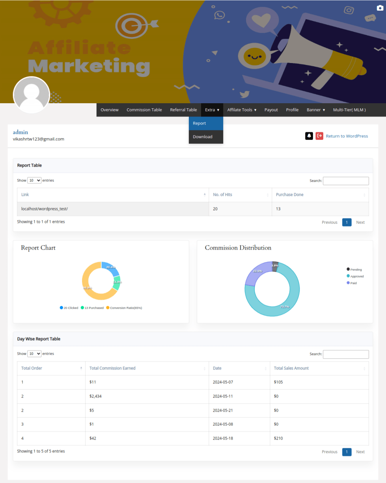The width and height of the screenshot is (386, 483).
Task: Click the vikashrtw123@gmail.com email text
Action: point(39,139)
